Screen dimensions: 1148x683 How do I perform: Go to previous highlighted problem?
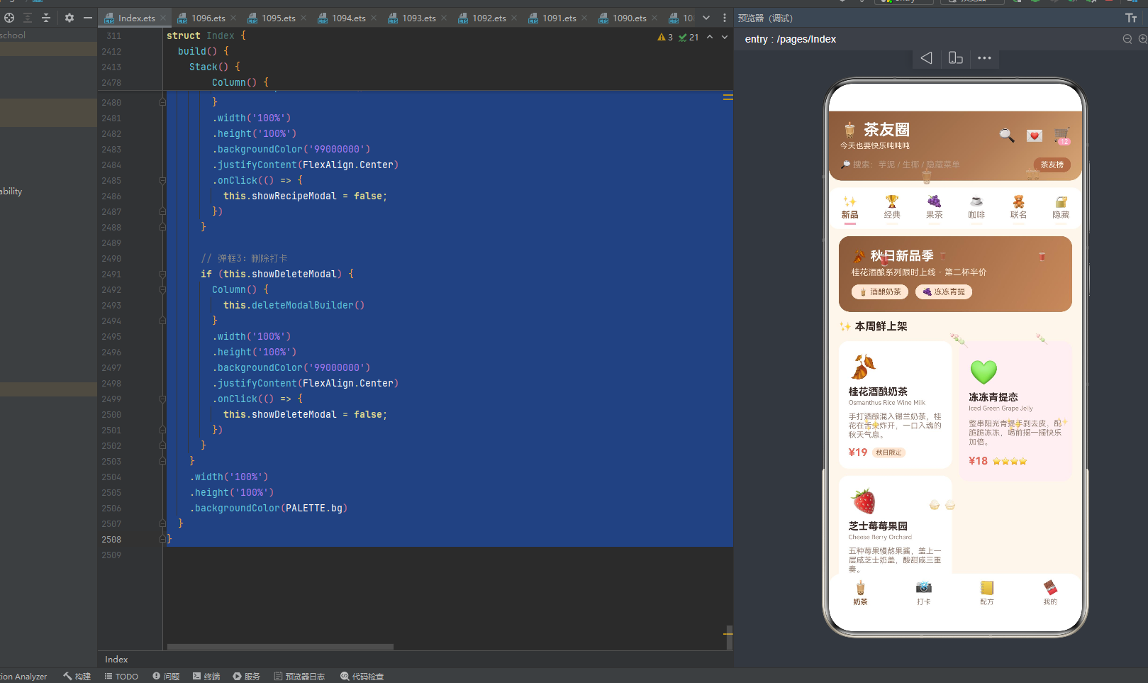710,37
